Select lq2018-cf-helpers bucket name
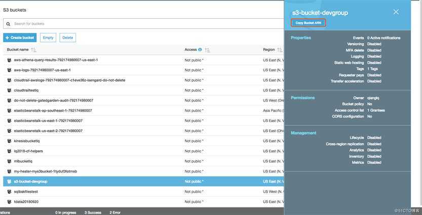Screen dimensions: 422x215 point(28,151)
